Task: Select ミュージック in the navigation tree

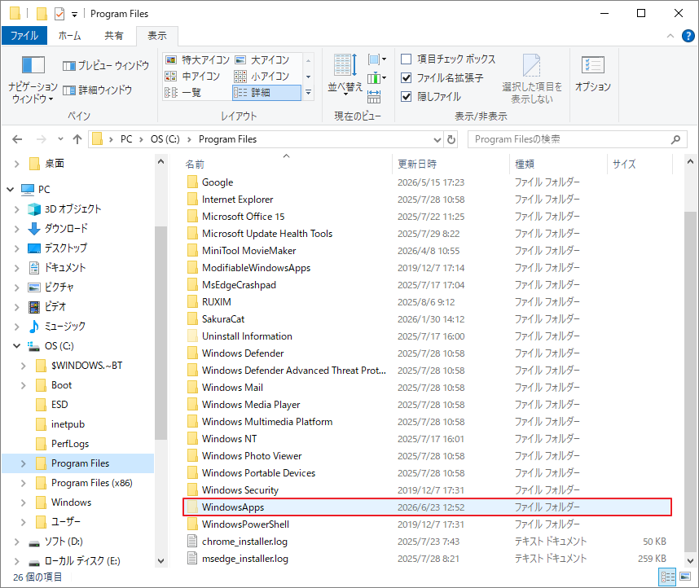Action: tap(65, 327)
